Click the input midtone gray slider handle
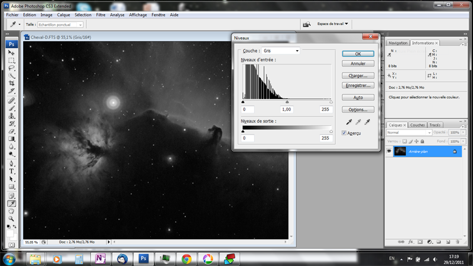The width and height of the screenshot is (473, 266). (x=287, y=102)
